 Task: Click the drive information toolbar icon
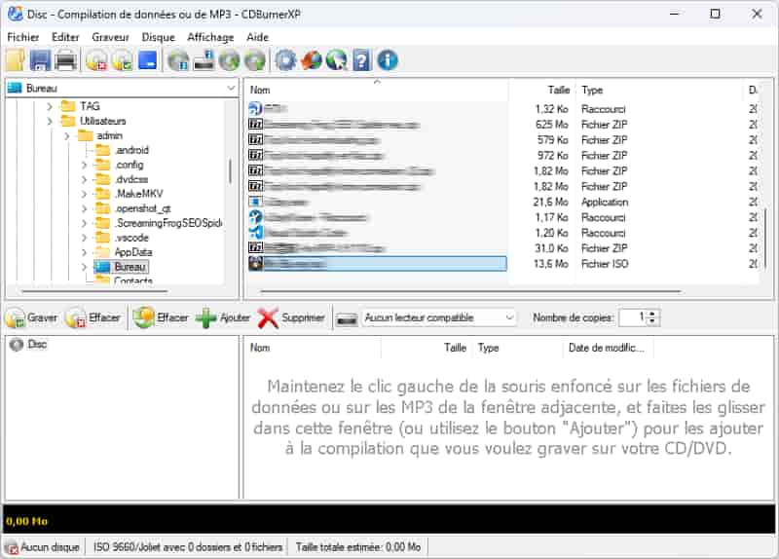tap(204, 60)
